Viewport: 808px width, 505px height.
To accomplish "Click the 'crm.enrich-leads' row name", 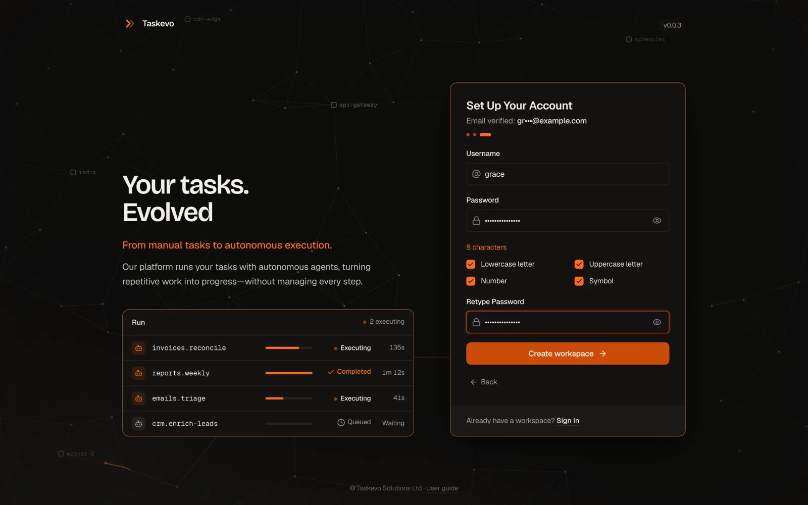I will tap(185, 424).
